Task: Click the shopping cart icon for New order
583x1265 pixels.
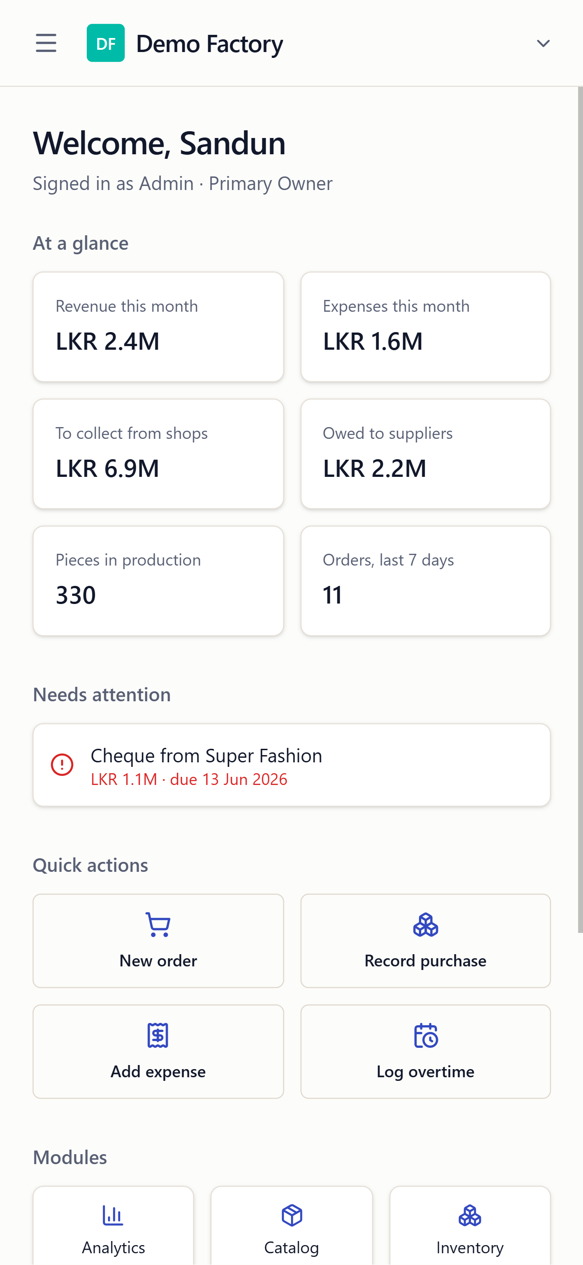Action: (158, 925)
